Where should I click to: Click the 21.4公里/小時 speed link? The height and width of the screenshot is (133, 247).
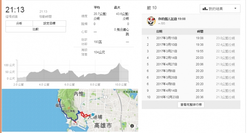tap(225, 91)
